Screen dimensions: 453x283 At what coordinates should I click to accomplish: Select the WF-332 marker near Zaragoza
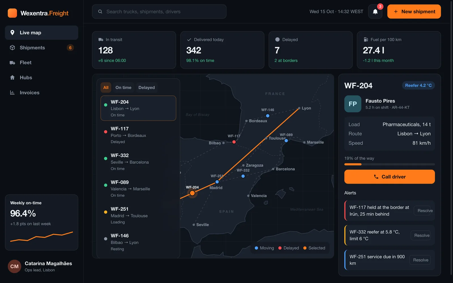(243, 176)
